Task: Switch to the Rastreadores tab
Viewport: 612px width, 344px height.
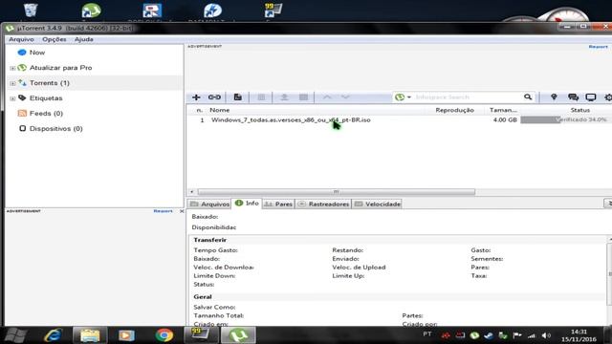Action: (x=323, y=204)
